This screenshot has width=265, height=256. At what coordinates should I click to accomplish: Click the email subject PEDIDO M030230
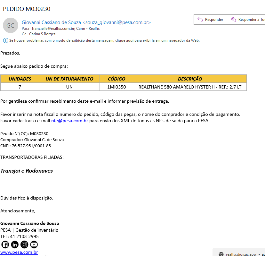[27, 9]
